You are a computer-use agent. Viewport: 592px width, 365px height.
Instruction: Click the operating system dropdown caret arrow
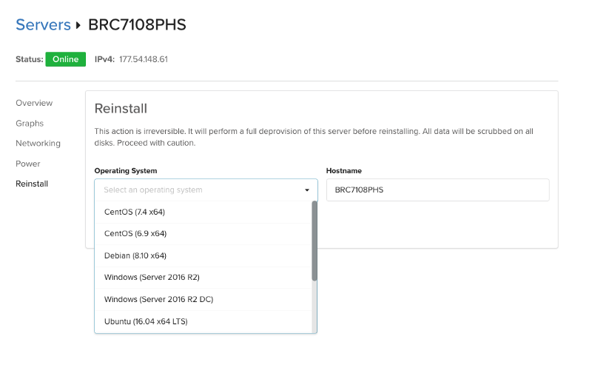pyautogui.click(x=307, y=190)
